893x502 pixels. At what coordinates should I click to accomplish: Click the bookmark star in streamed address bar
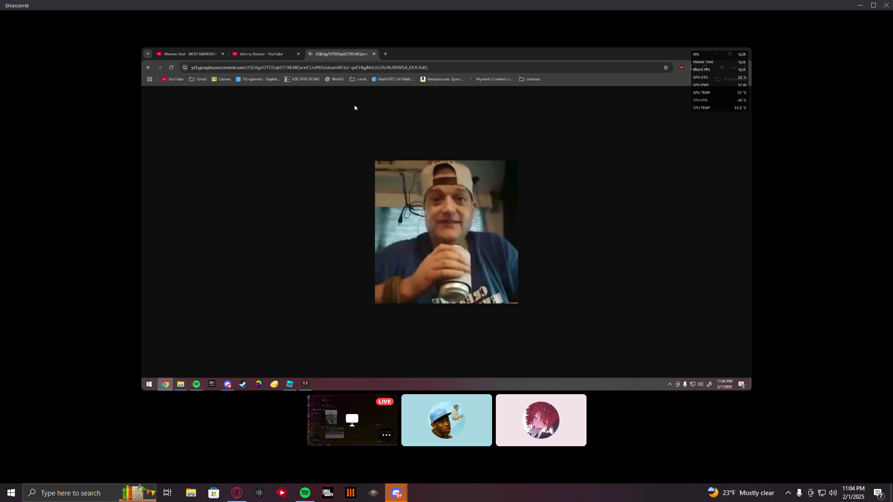click(666, 67)
